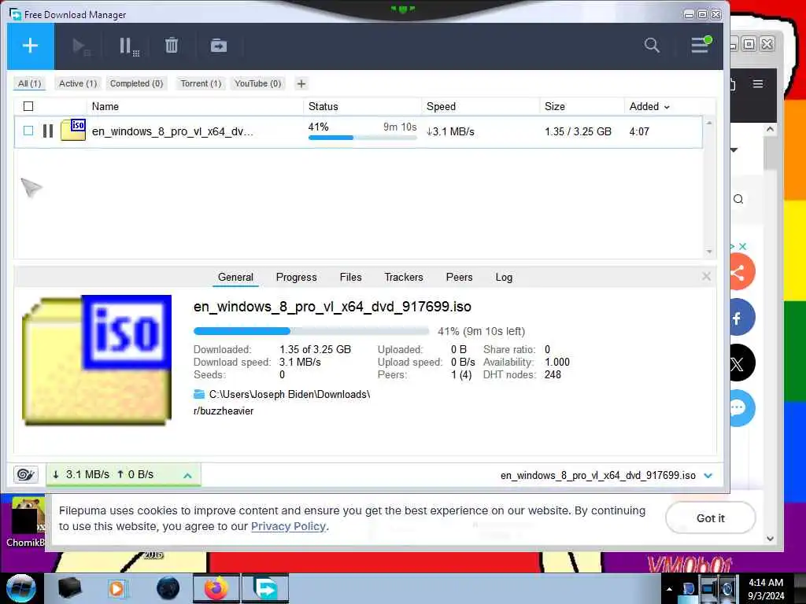806x604 pixels.
Task: Expand the bottom-right file name dropdown arrow
Action: 708,476
